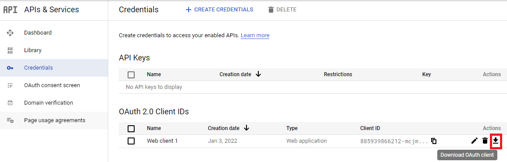Click the Delete button in header
The height and width of the screenshot is (162, 507).
coord(282,10)
